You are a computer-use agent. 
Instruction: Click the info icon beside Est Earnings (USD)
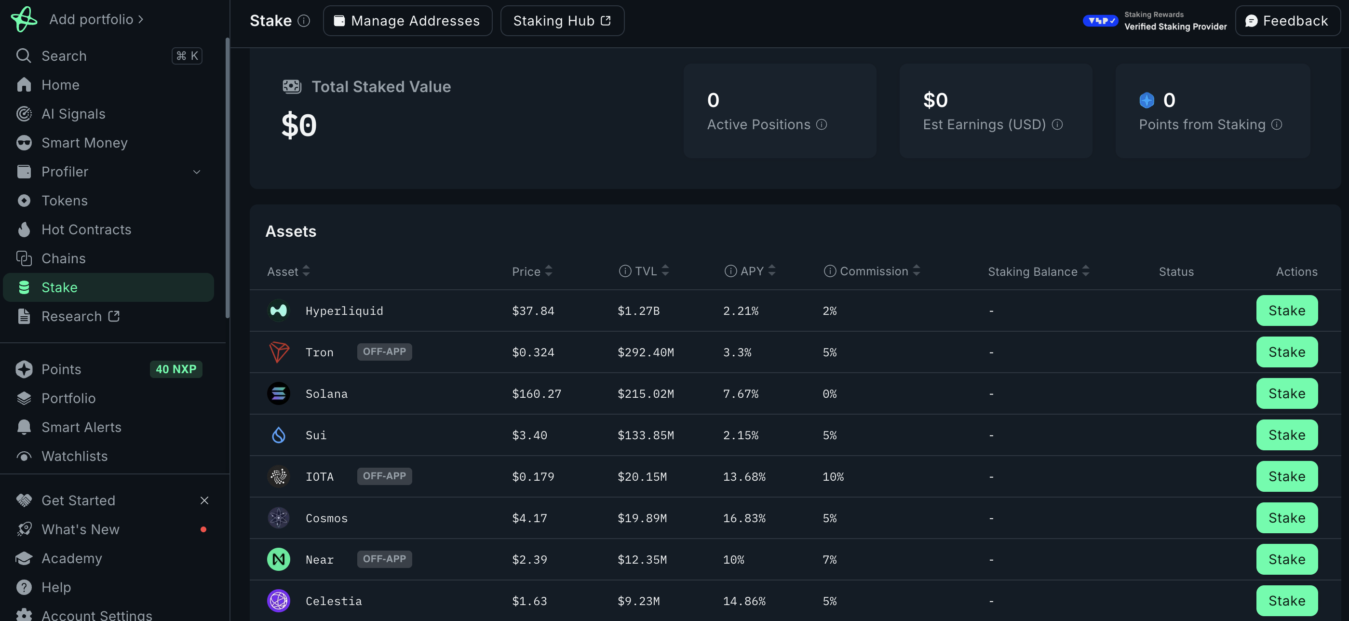[1057, 124]
